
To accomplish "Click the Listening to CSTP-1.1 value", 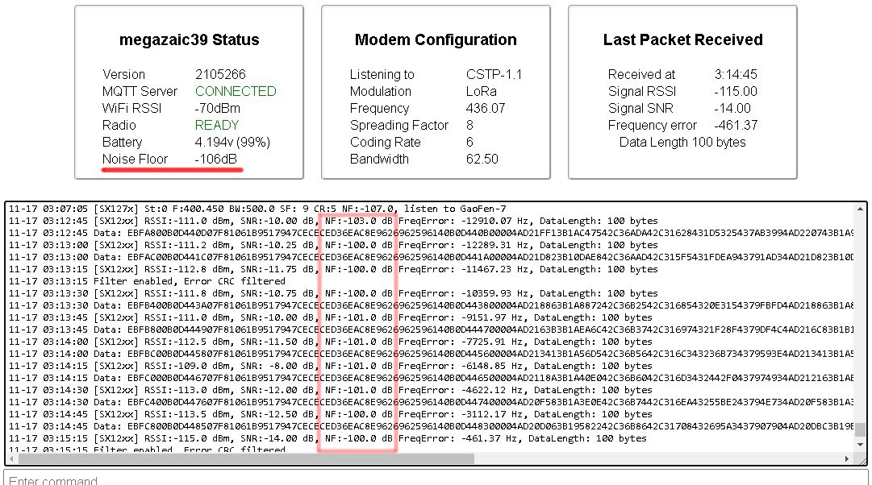I will [x=494, y=74].
